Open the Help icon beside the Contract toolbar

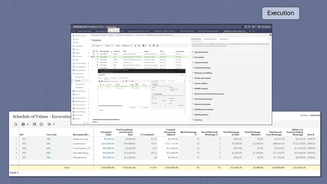click(157, 46)
